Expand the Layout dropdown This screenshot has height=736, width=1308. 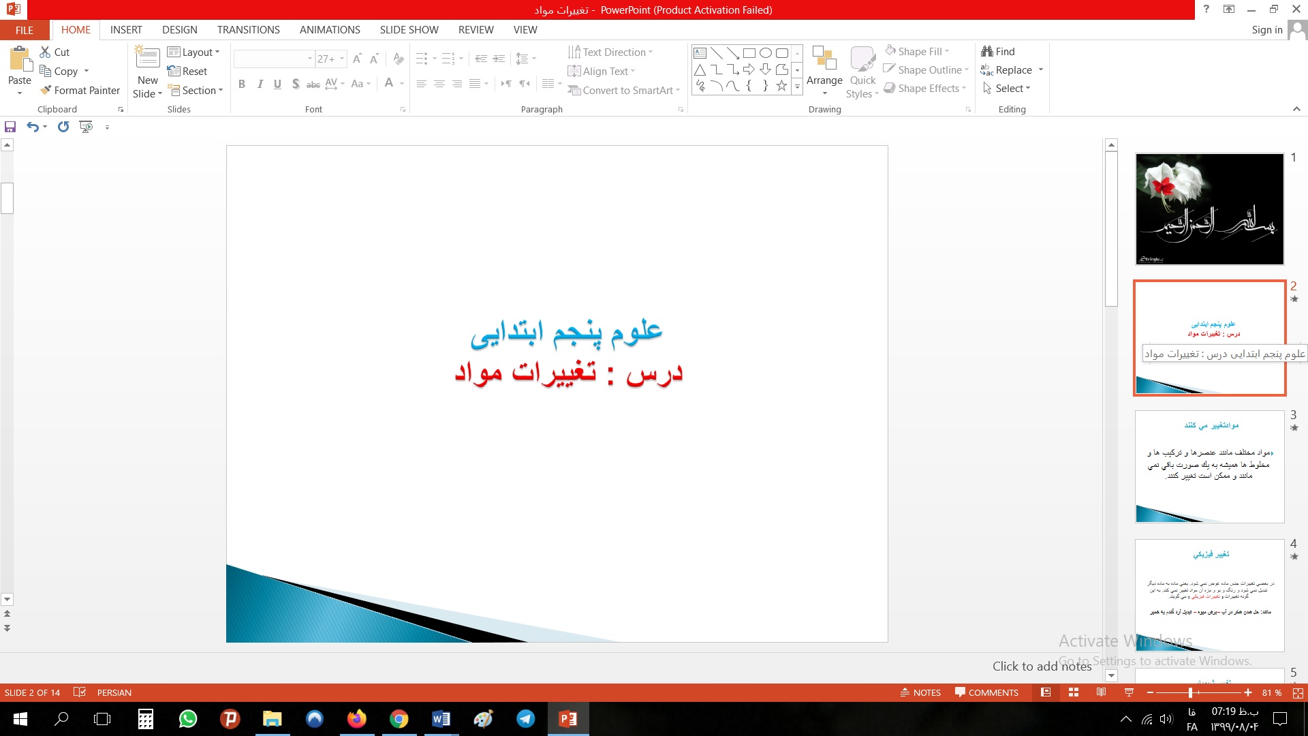coord(194,52)
